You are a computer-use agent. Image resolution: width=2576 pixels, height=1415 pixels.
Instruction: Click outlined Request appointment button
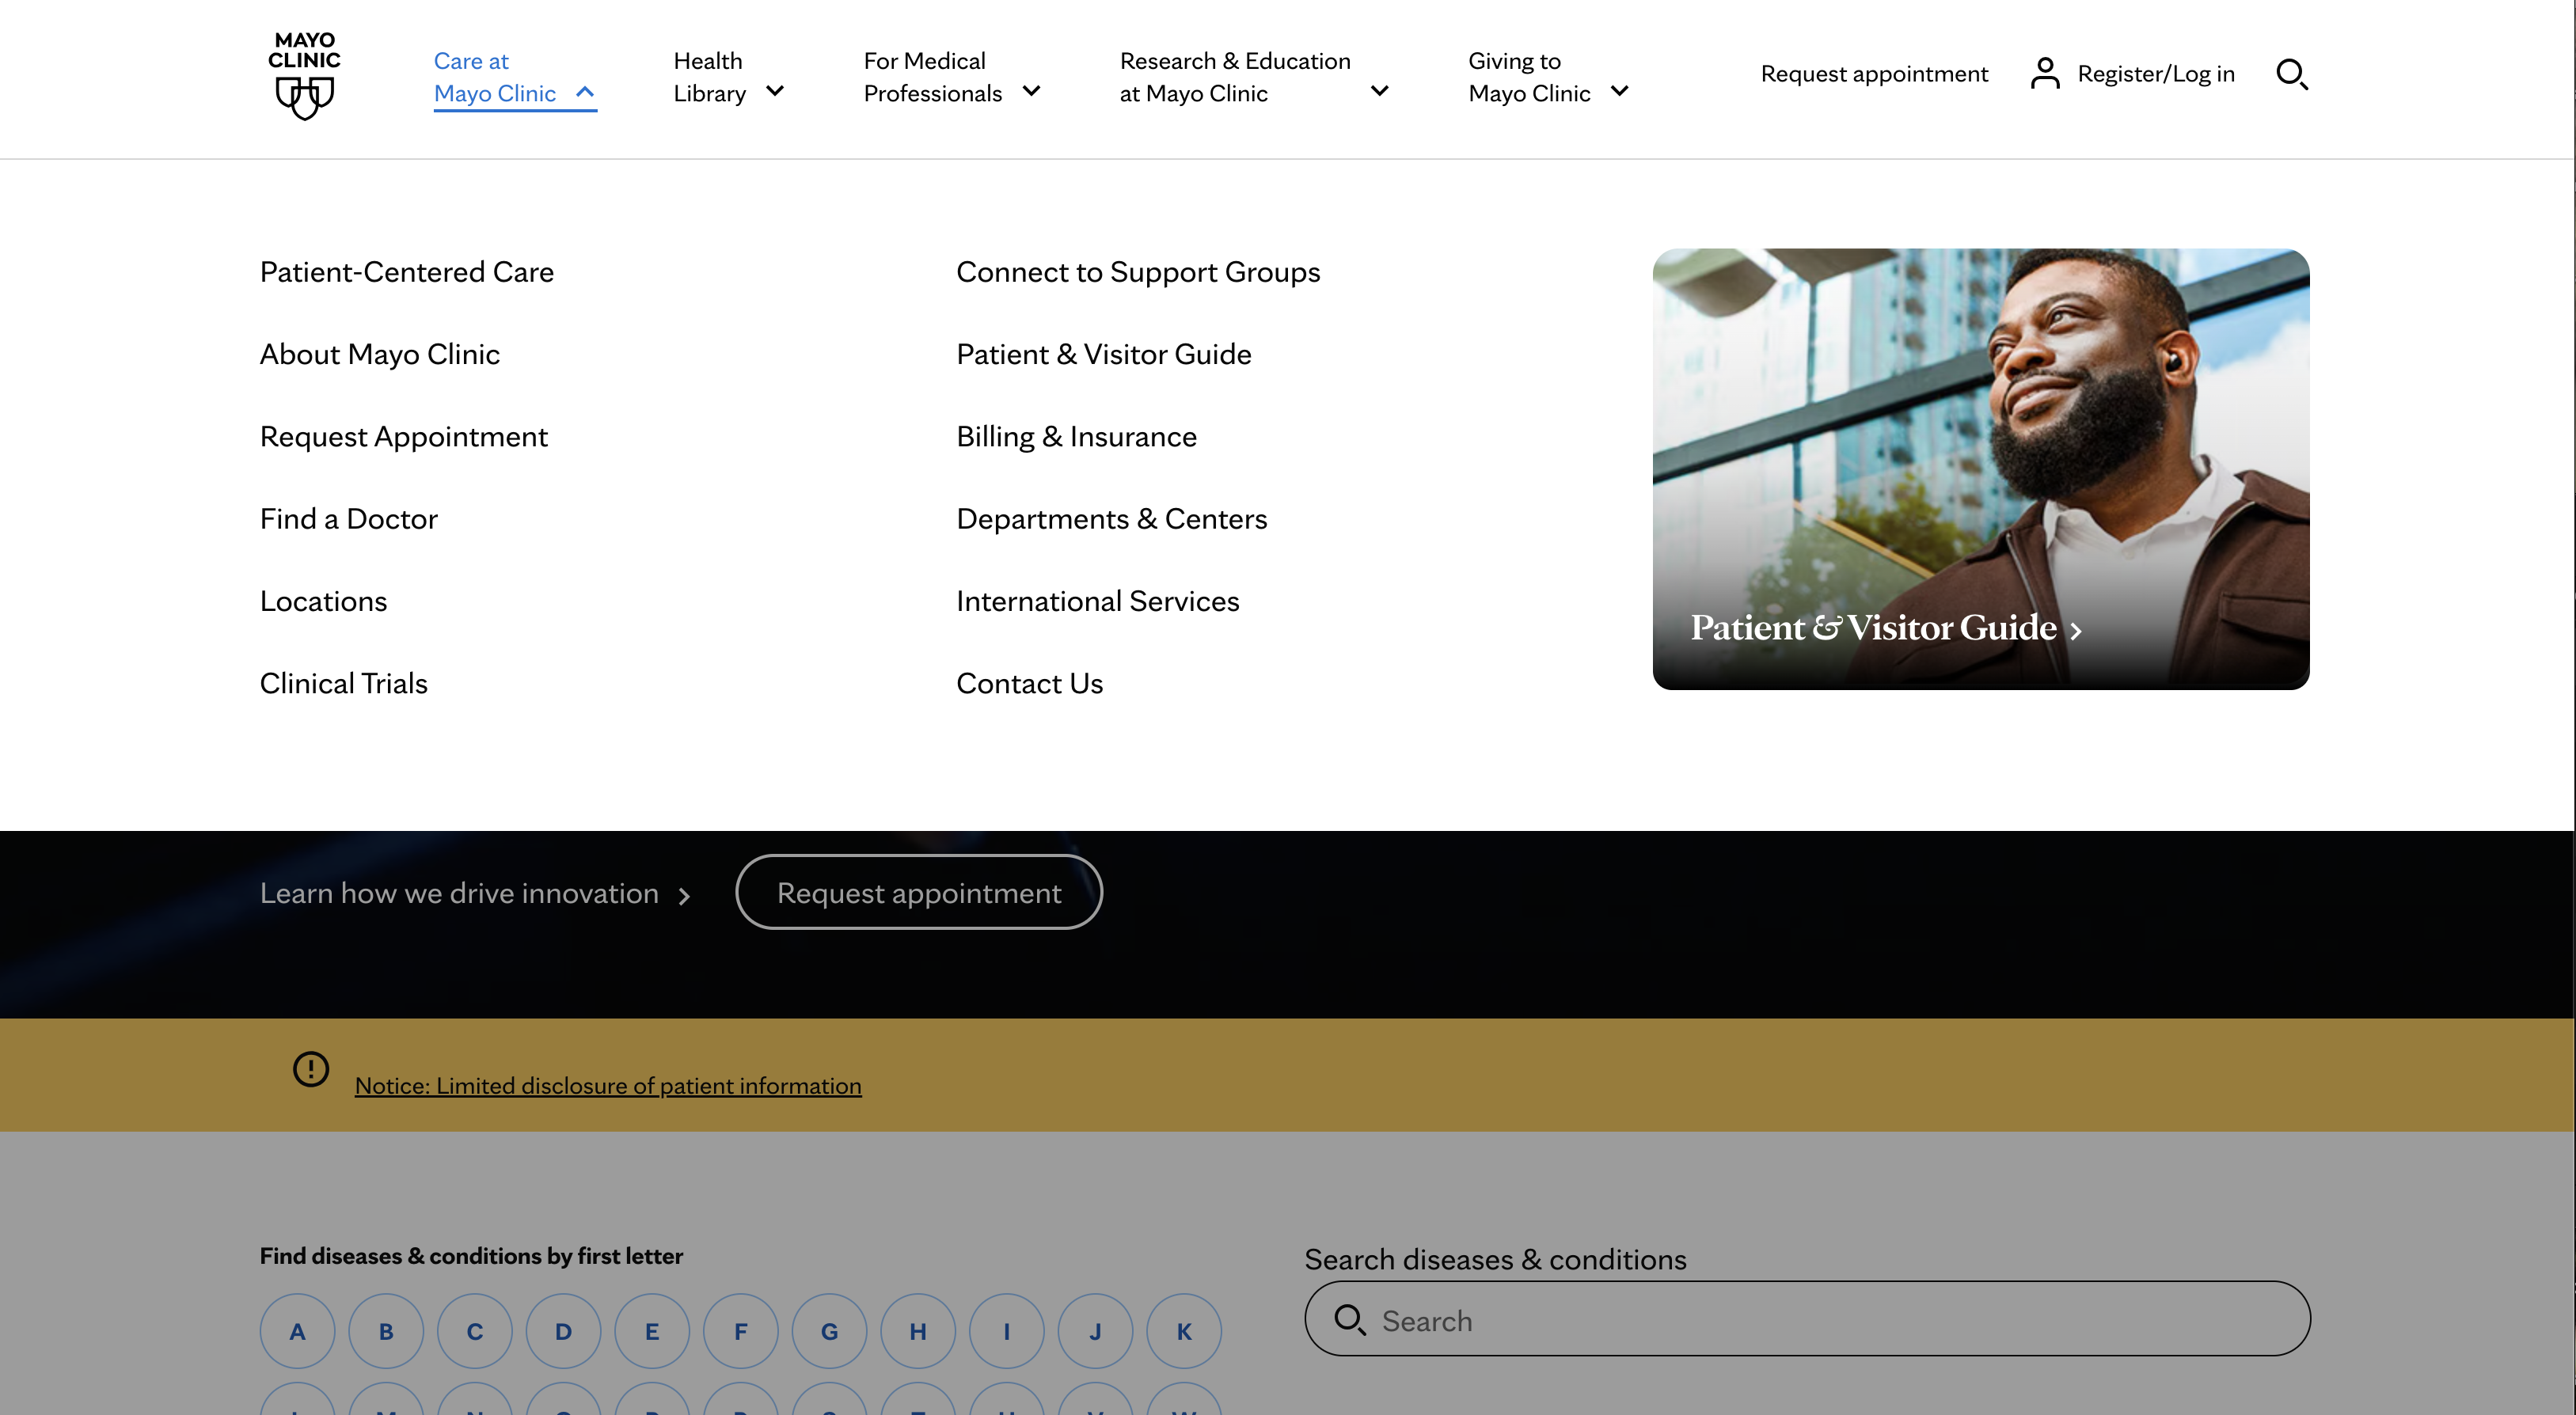[918, 892]
